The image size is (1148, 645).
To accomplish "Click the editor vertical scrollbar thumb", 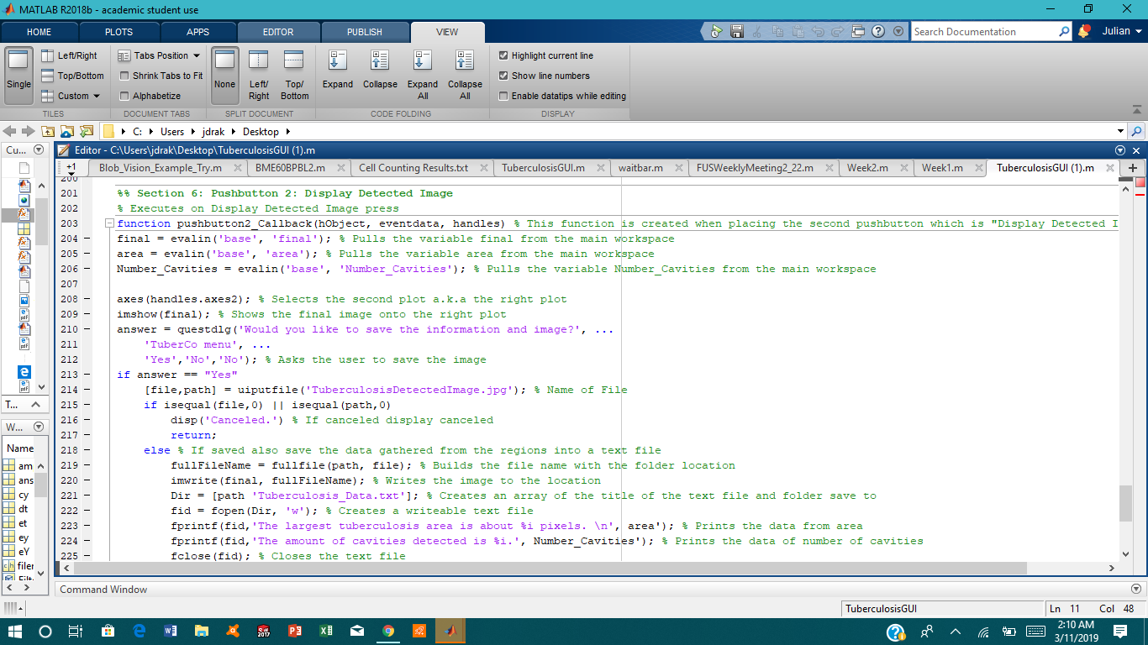I will pyautogui.click(x=1125, y=504).
